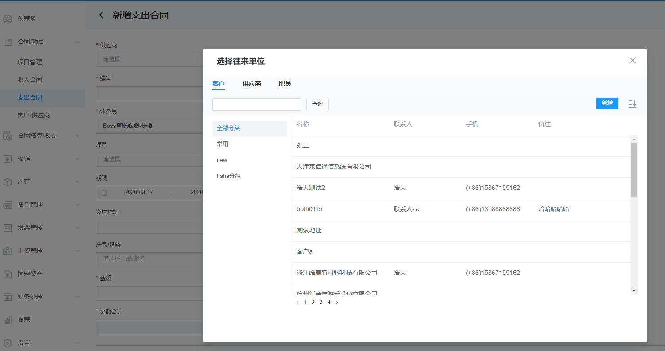Select 浙江皓康新材料科技有限公司 row
This screenshot has height=351, width=665.
[461, 273]
